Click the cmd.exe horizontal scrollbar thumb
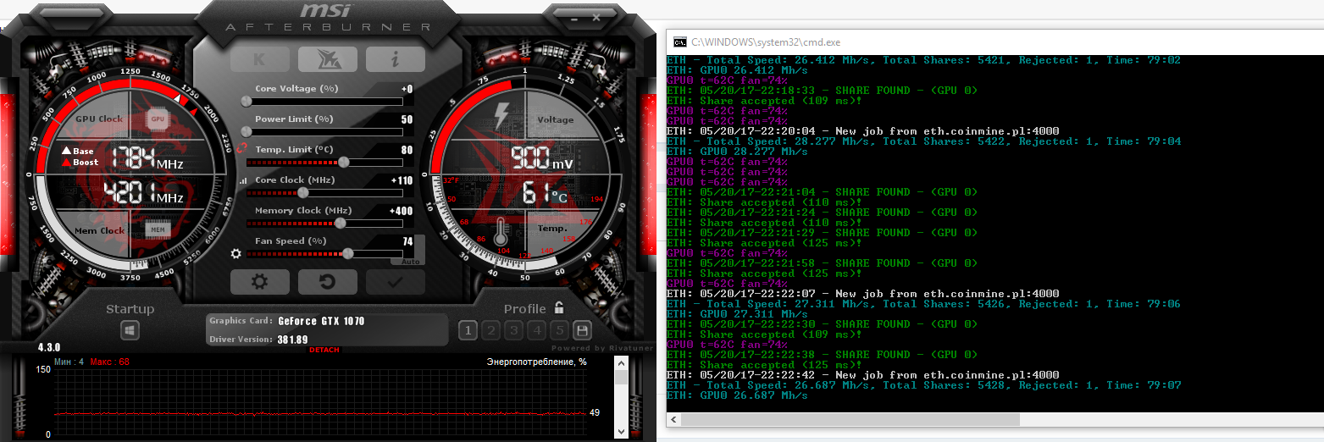This screenshot has width=1324, height=442. (850, 419)
